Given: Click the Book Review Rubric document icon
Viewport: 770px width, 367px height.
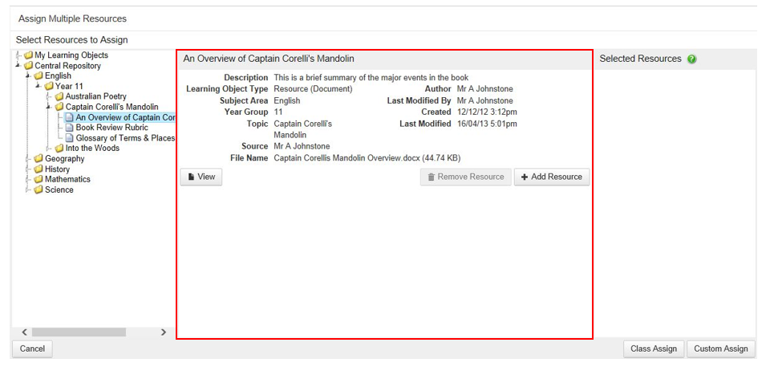Looking at the screenshot, I should click(x=69, y=128).
